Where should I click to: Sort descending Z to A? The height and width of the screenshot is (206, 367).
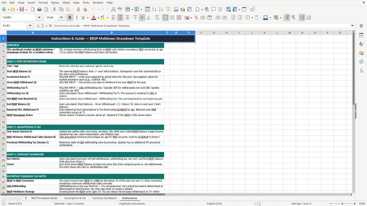pos(161,9)
